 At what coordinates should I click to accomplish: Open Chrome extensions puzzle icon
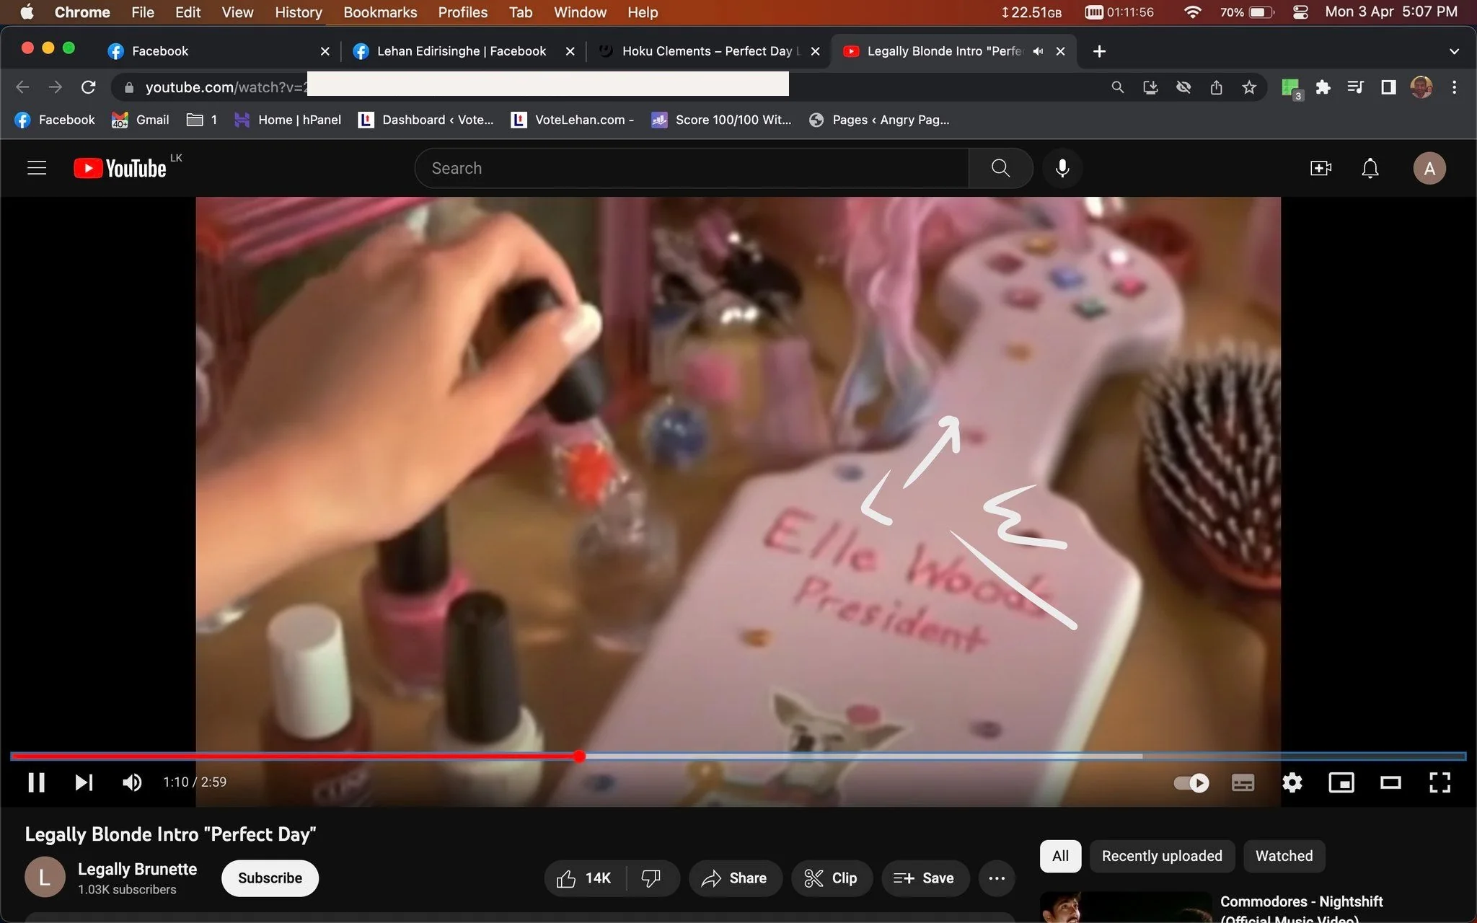point(1323,87)
